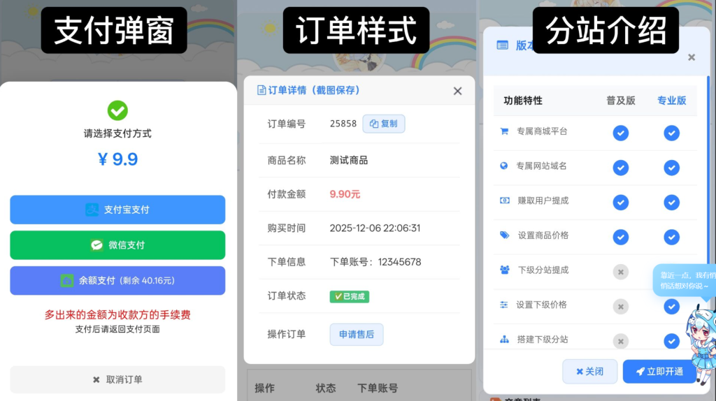Click the 操作 column header
The height and width of the screenshot is (401, 716).
tap(265, 388)
